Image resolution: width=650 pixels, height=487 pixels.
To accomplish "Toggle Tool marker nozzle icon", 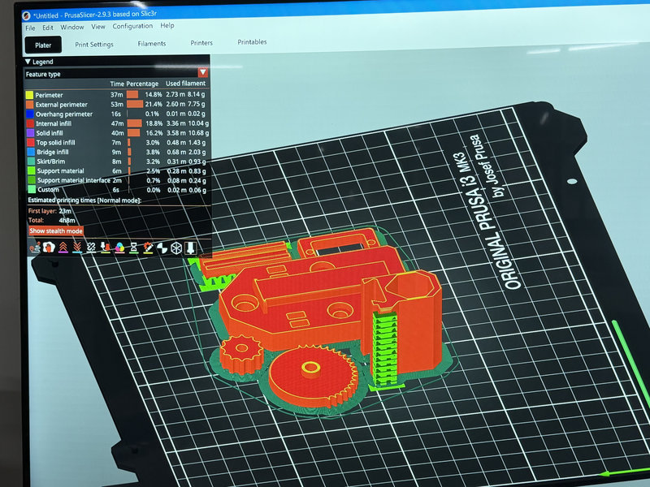I will (x=191, y=248).
